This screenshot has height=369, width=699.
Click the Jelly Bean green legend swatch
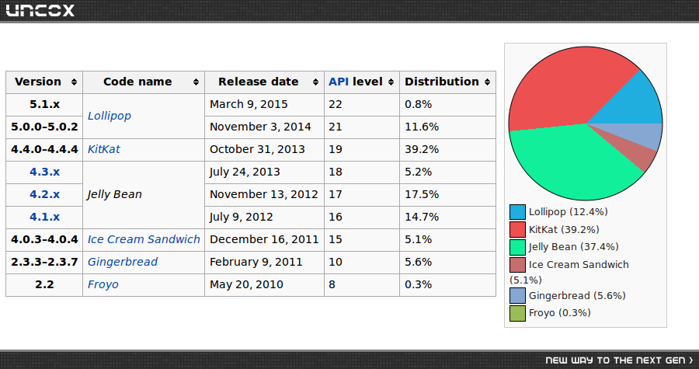(x=517, y=247)
